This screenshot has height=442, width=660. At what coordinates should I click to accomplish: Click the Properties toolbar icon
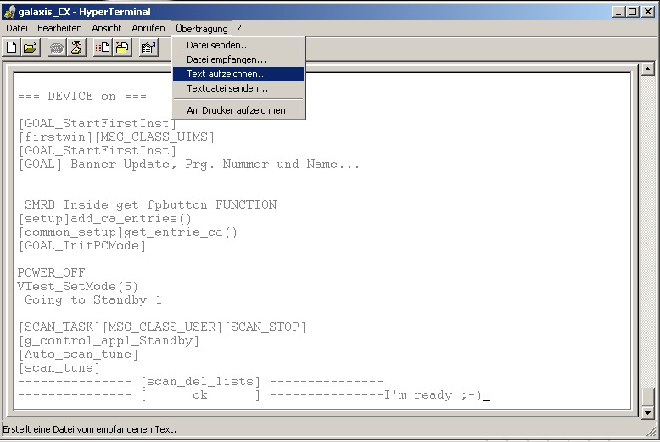pyautogui.click(x=148, y=48)
